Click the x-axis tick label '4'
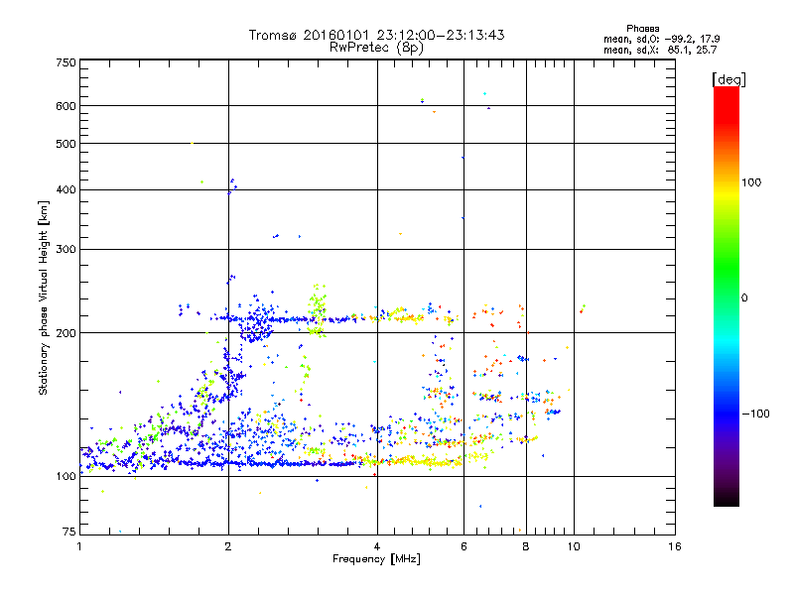The height and width of the screenshot is (595, 794). 377,546
